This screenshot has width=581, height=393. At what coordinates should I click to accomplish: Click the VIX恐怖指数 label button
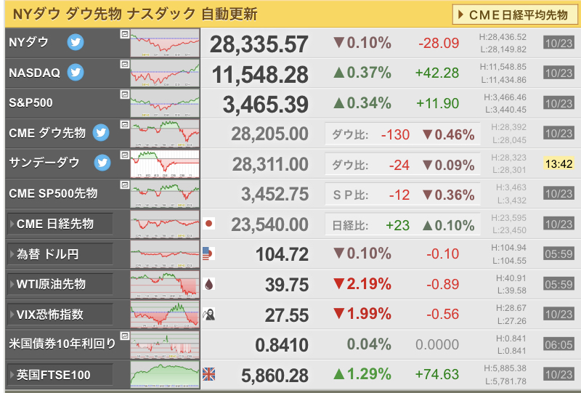(60, 315)
